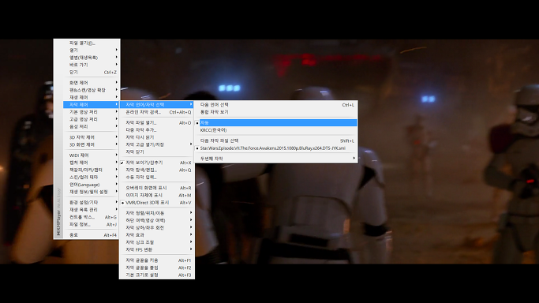Open the 자막 효과 submenu

(157, 235)
